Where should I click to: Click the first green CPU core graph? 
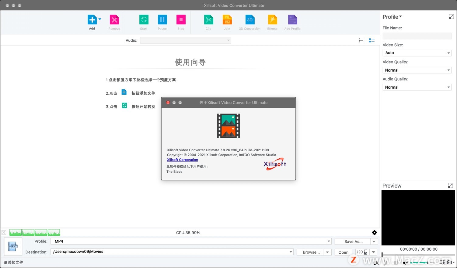[16, 233]
